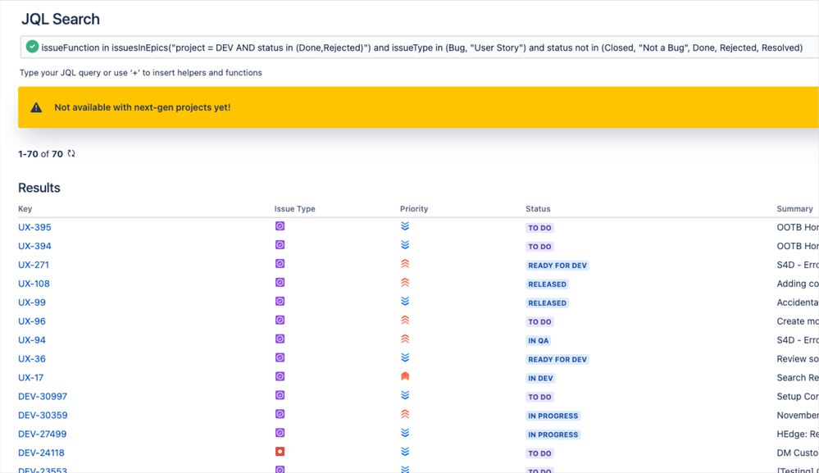
Task: Click the priority icon for DEV-24118
Action: [405, 452]
